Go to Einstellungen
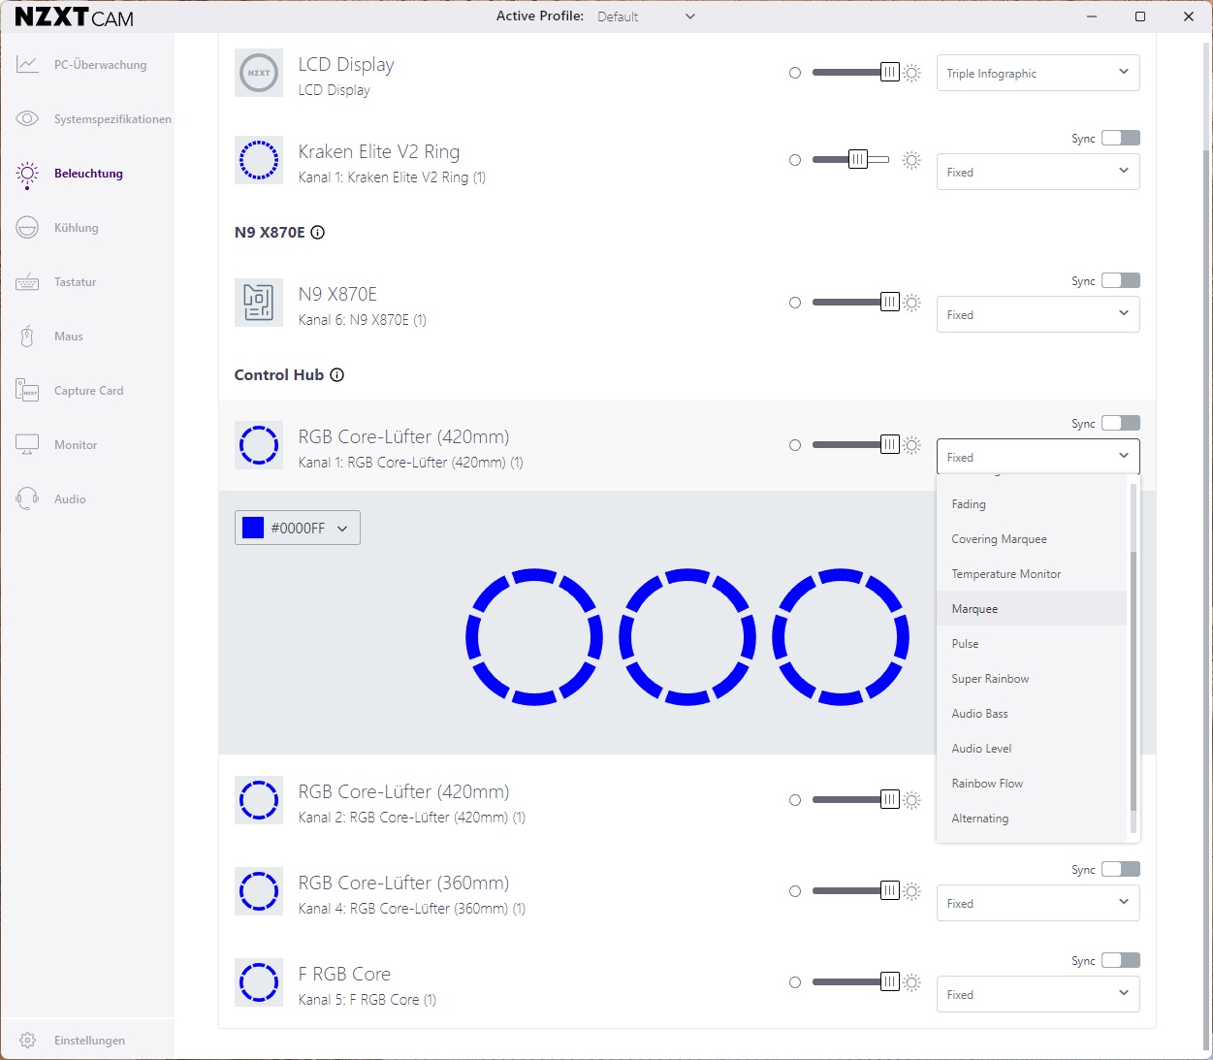The width and height of the screenshot is (1213, 1060). click(87, 1041)
